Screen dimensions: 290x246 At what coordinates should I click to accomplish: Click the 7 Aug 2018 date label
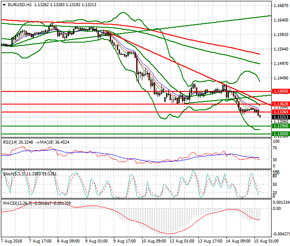tap(12, 241)
